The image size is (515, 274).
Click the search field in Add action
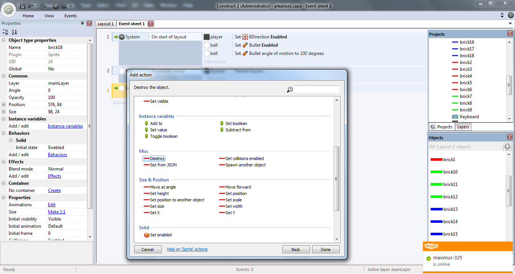317,90
